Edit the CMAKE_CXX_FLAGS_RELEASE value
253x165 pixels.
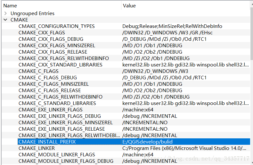coord(152,52)
